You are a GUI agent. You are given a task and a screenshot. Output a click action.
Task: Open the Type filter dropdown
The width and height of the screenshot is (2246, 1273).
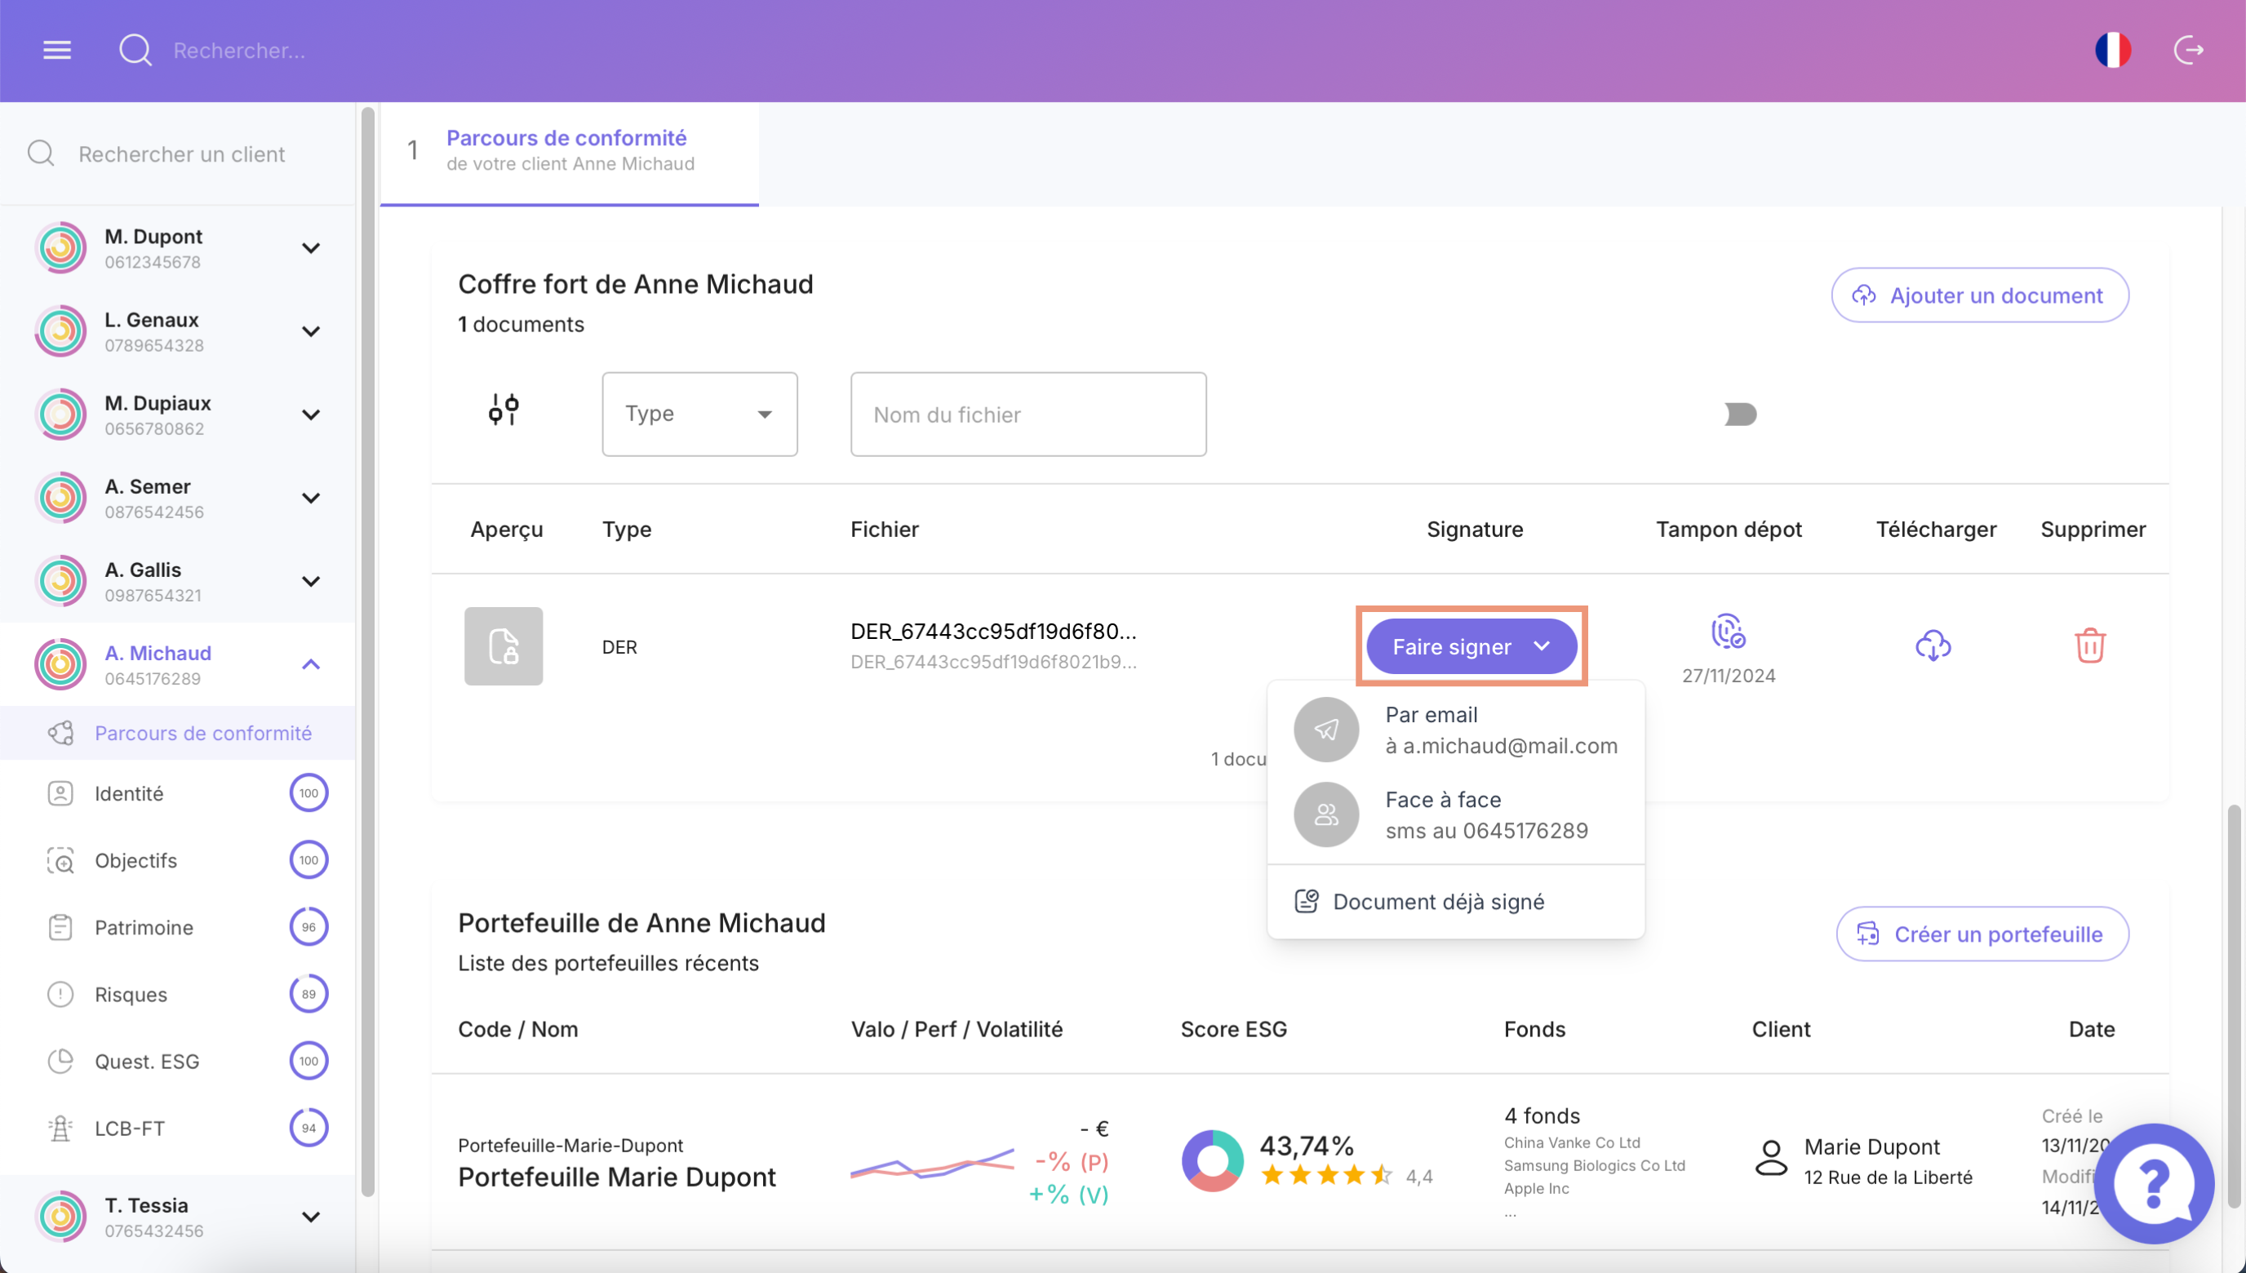pyautogui.click(x=699, y=414)
